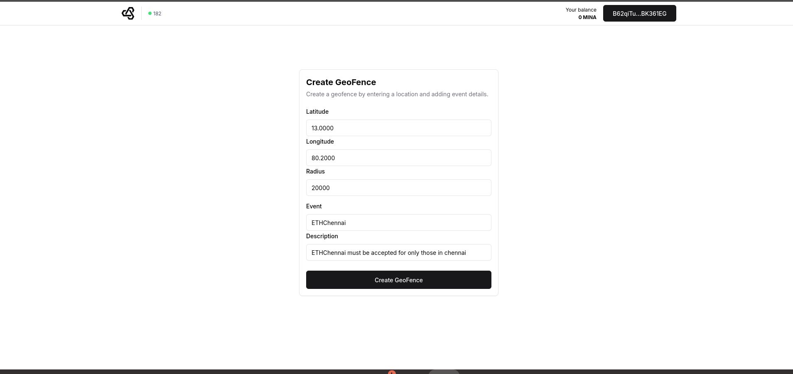Open the wallet address B62qiTu...BK361EG button
This screenshot has height=374, width=793.
click(x=639, y=13)
